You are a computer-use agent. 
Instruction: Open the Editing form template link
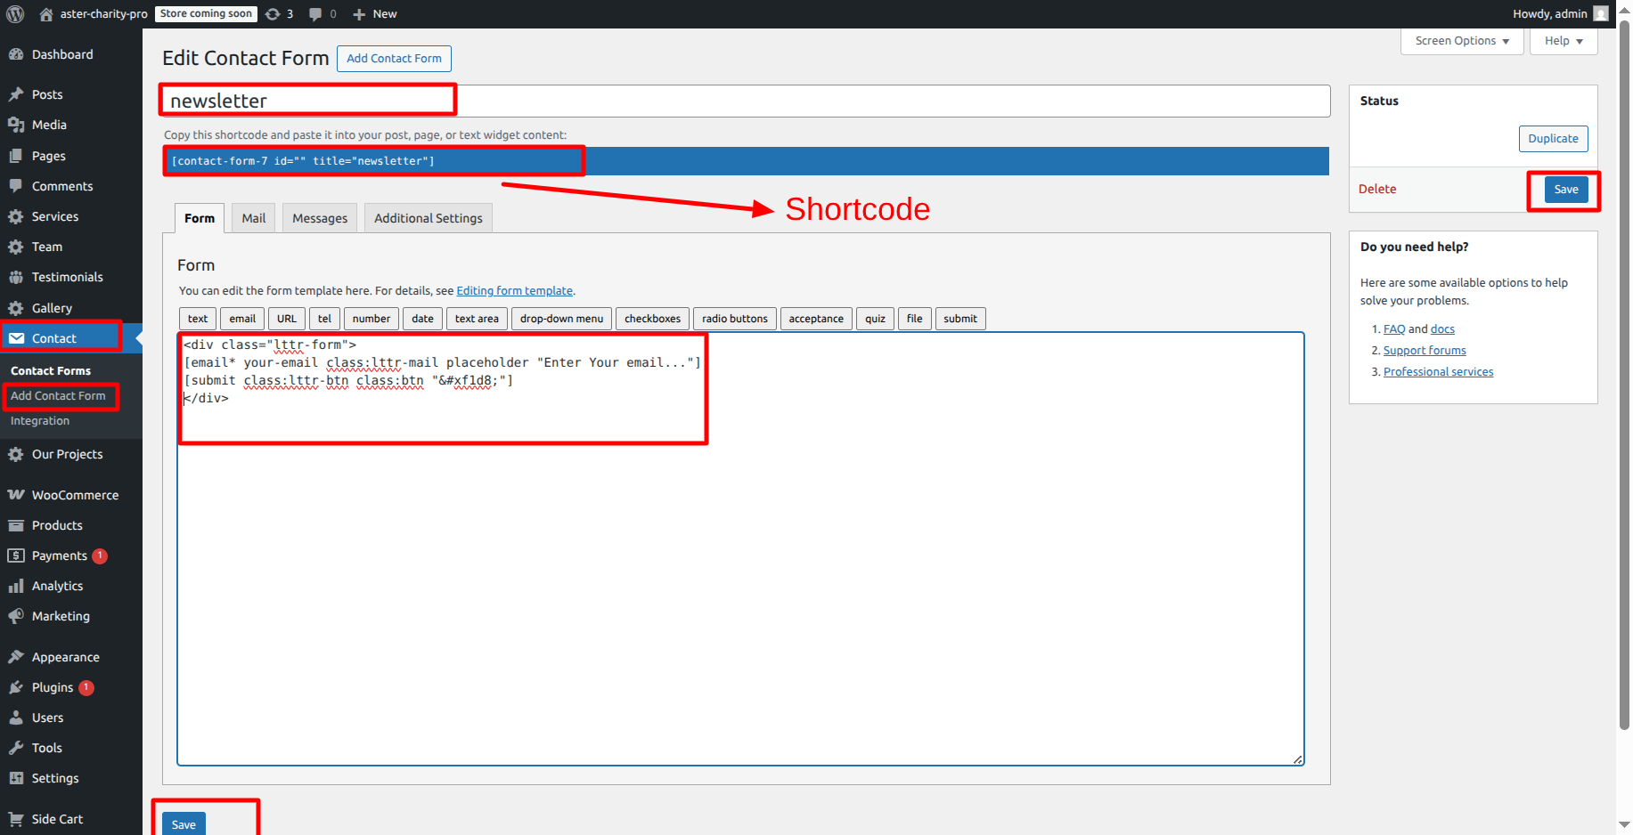[x=514, y=291]
